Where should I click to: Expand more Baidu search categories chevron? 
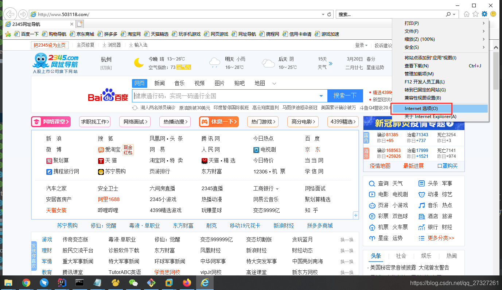(x=275, y=83)
